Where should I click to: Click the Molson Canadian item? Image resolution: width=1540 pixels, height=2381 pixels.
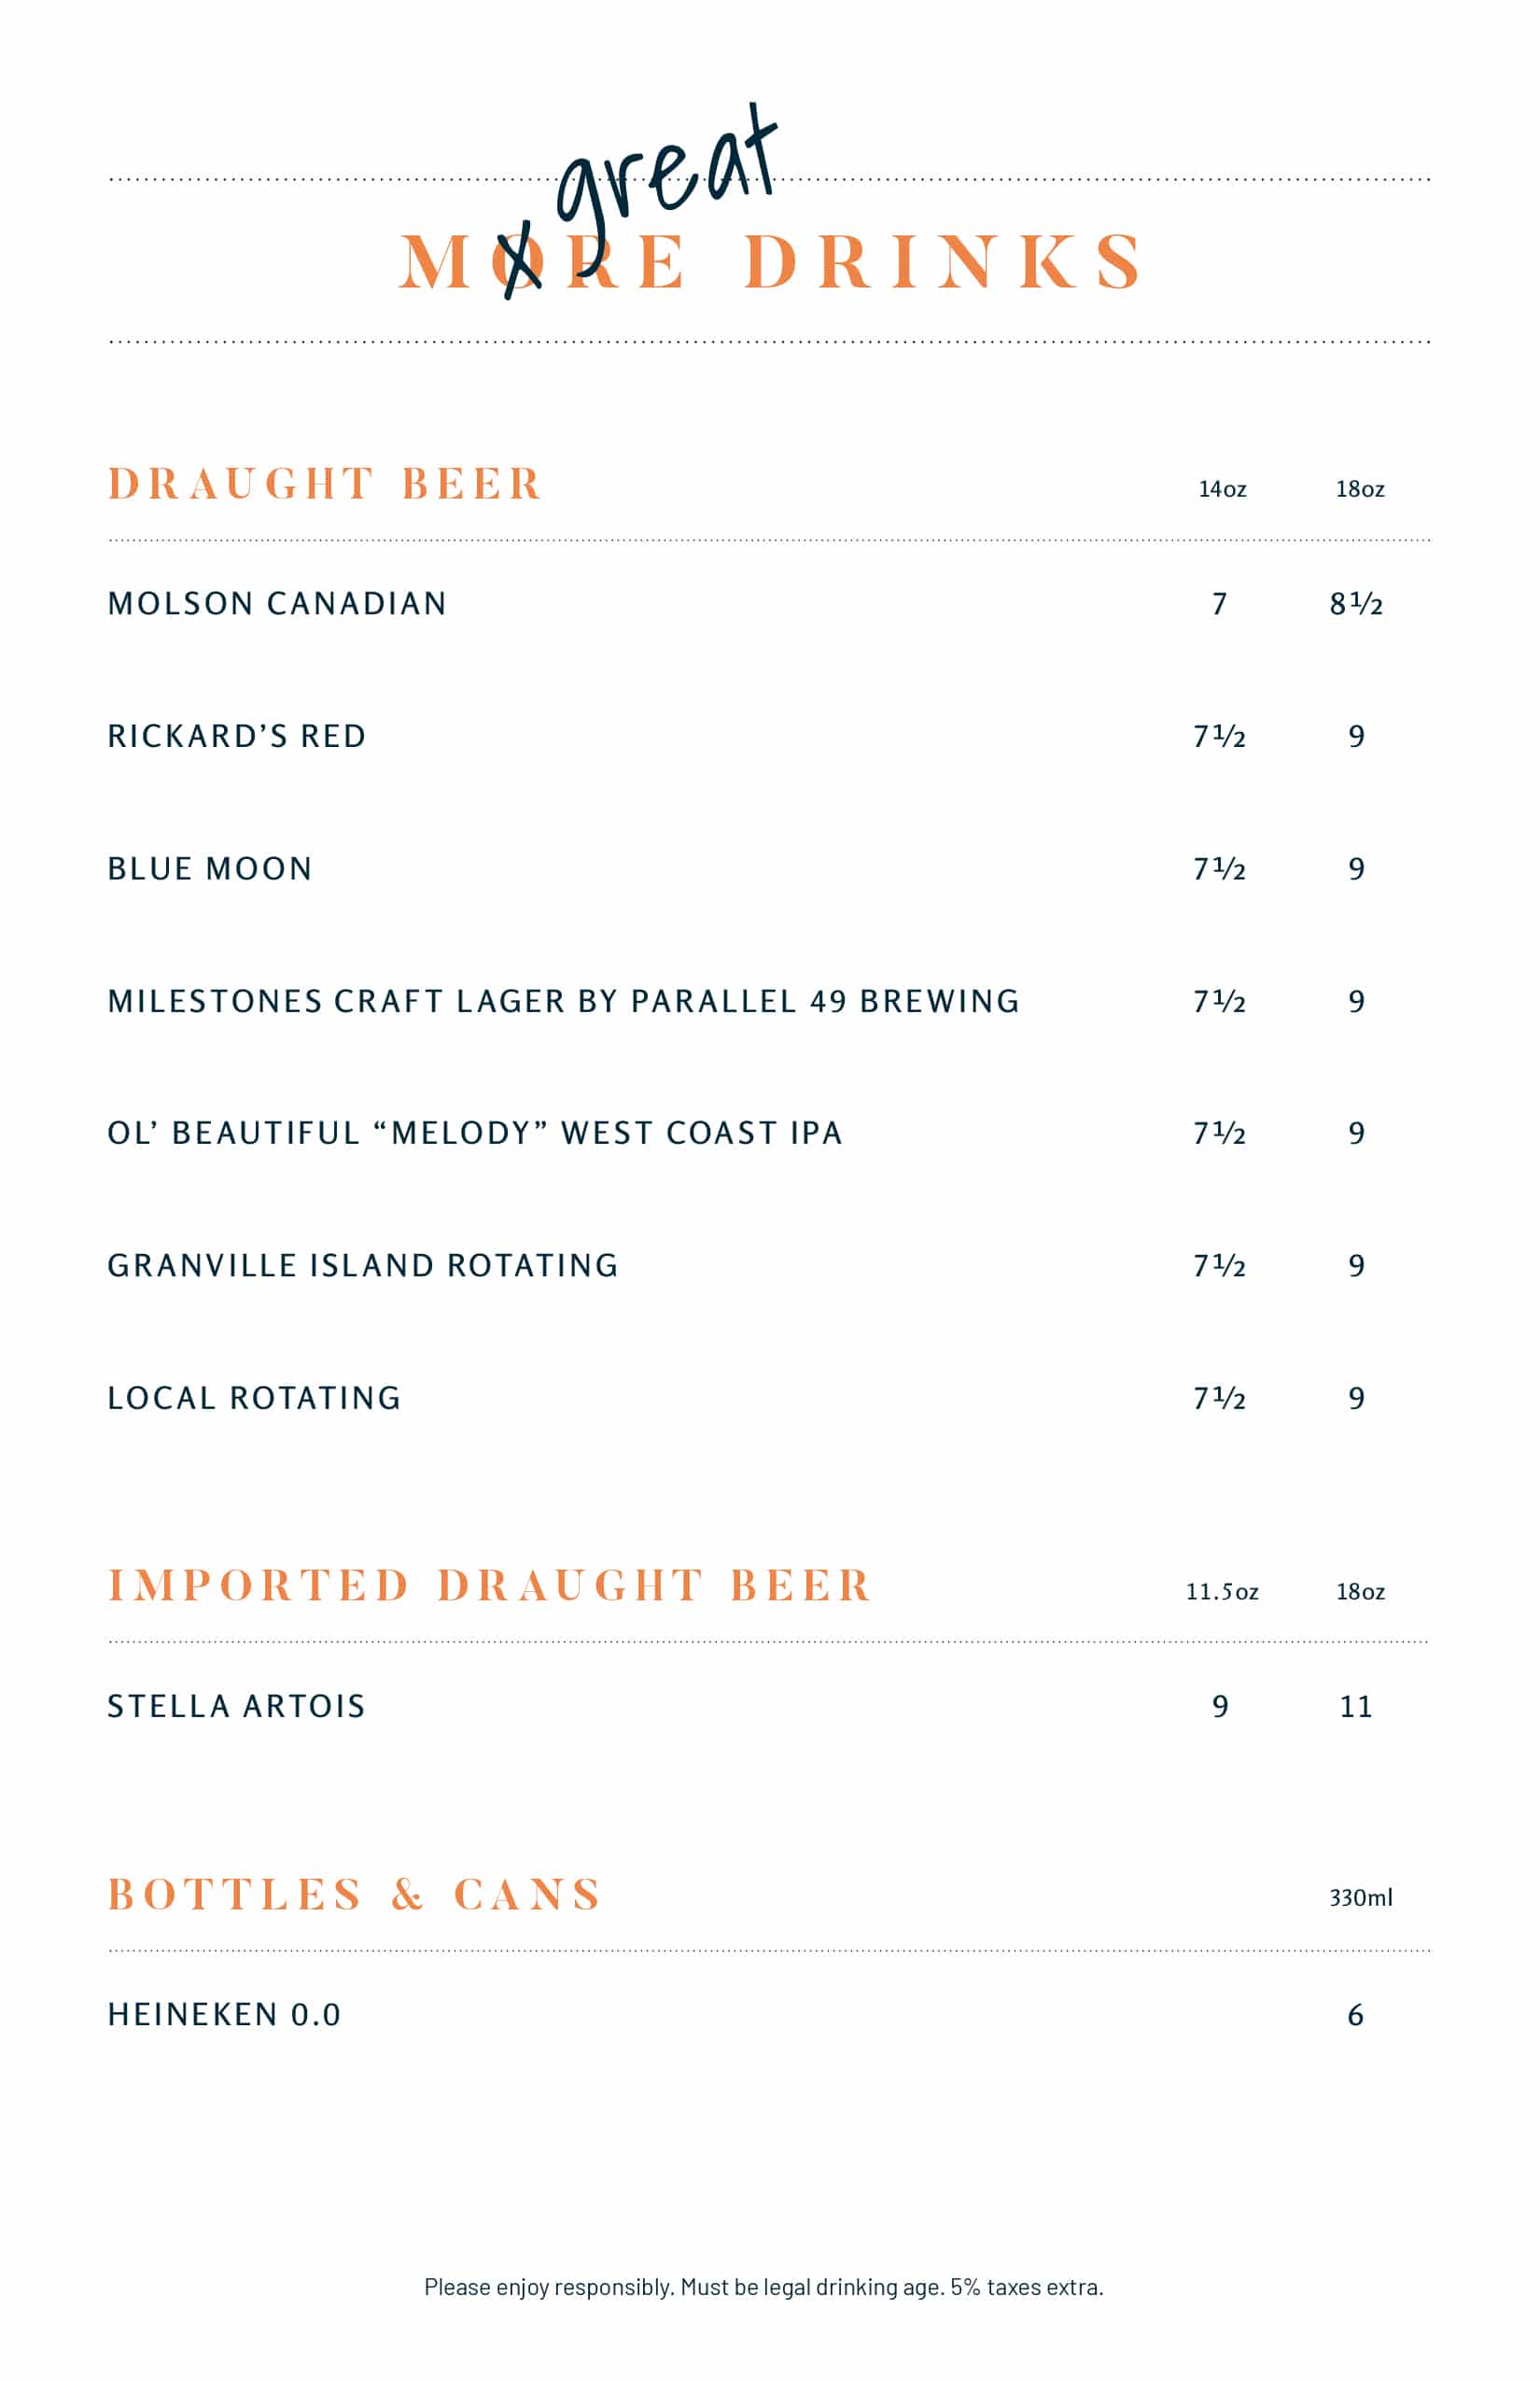pos(277,603)
